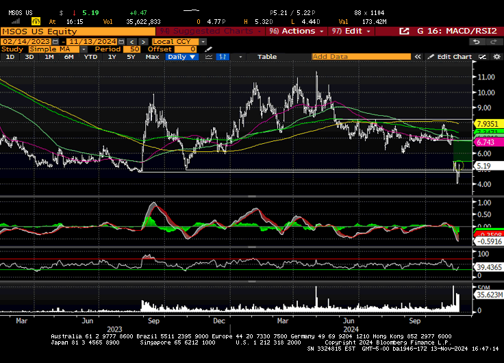The image size is (504, 363).
Task: Click the circled marker on the latest price bar
Action: [459, 166]
